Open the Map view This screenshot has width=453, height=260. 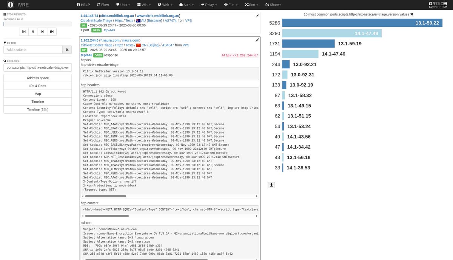pos(37,94)
